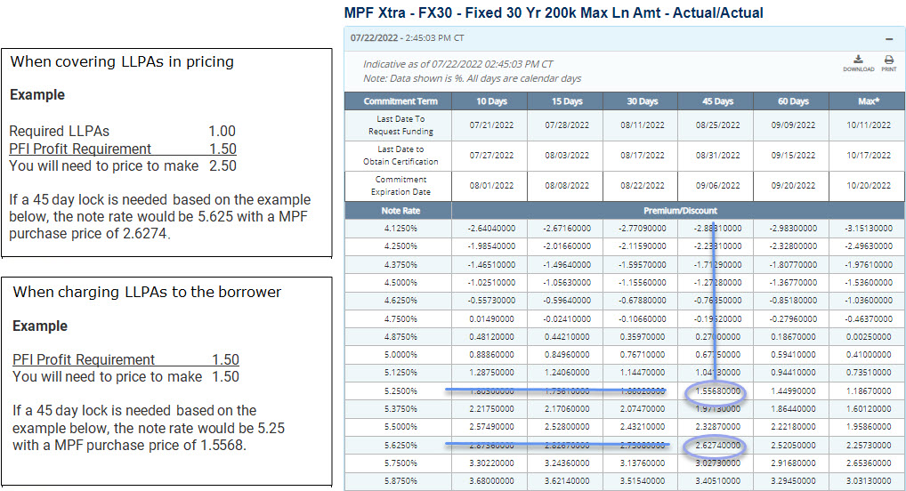The width and height of the screenshot is (906, 491).
Task: Click the 30 Days column header
Action: coord(642,101)
